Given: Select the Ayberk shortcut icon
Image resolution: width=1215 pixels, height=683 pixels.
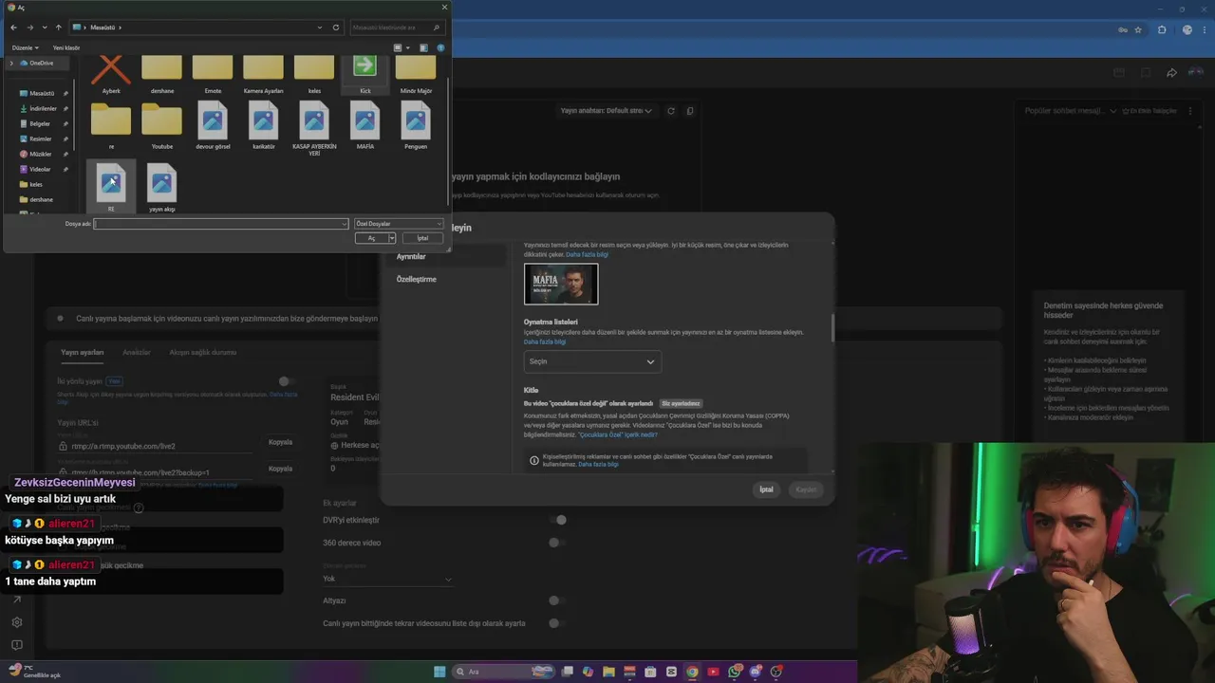Looking at the screenshot, I should point(111,73).
